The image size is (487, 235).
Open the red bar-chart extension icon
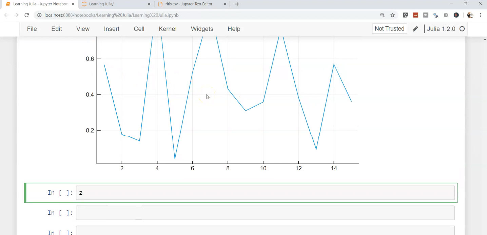coord(415,15)
